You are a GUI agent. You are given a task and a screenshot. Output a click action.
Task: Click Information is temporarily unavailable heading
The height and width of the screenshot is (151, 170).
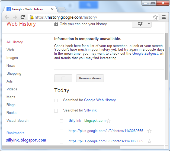pos(88,39)
